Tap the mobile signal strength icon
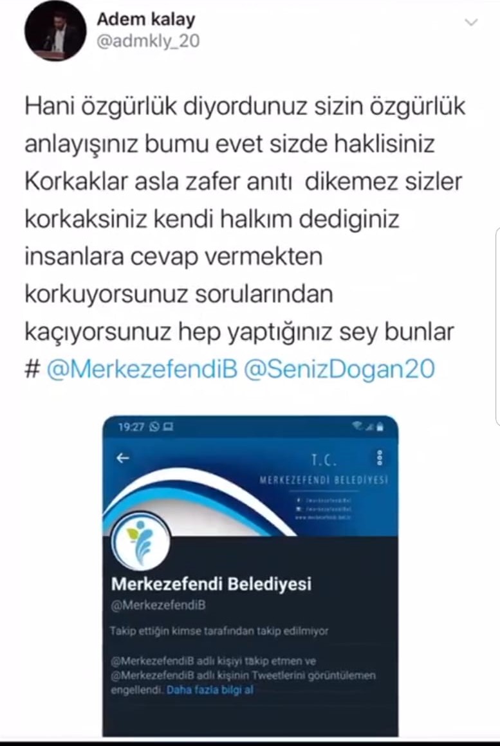Viewport: 500px width, 746px height. pos(369,427)
